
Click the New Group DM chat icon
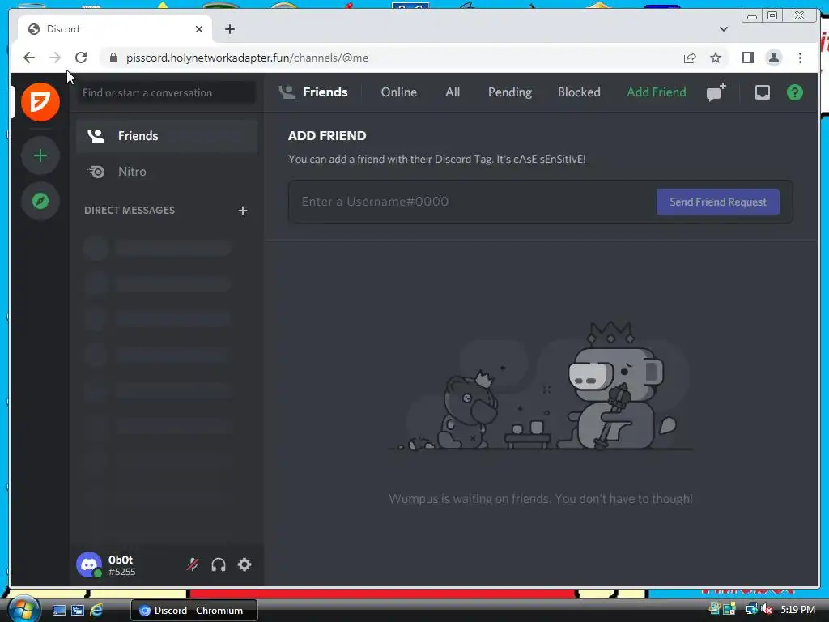pyautogui.click(x=716, y=92)
